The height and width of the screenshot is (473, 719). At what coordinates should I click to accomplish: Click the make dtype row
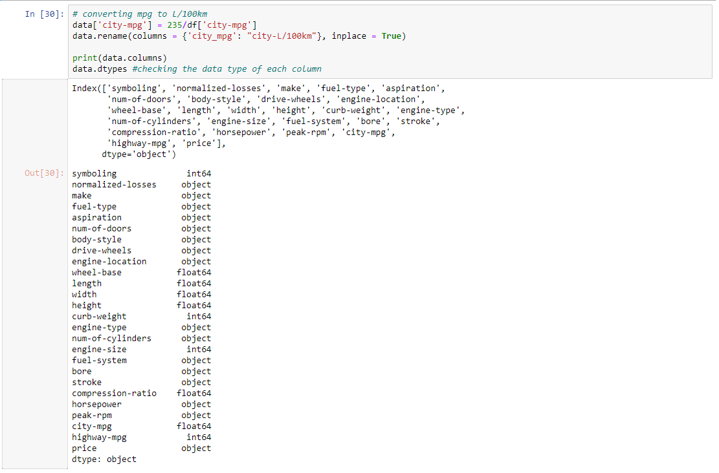coord(141,196)
